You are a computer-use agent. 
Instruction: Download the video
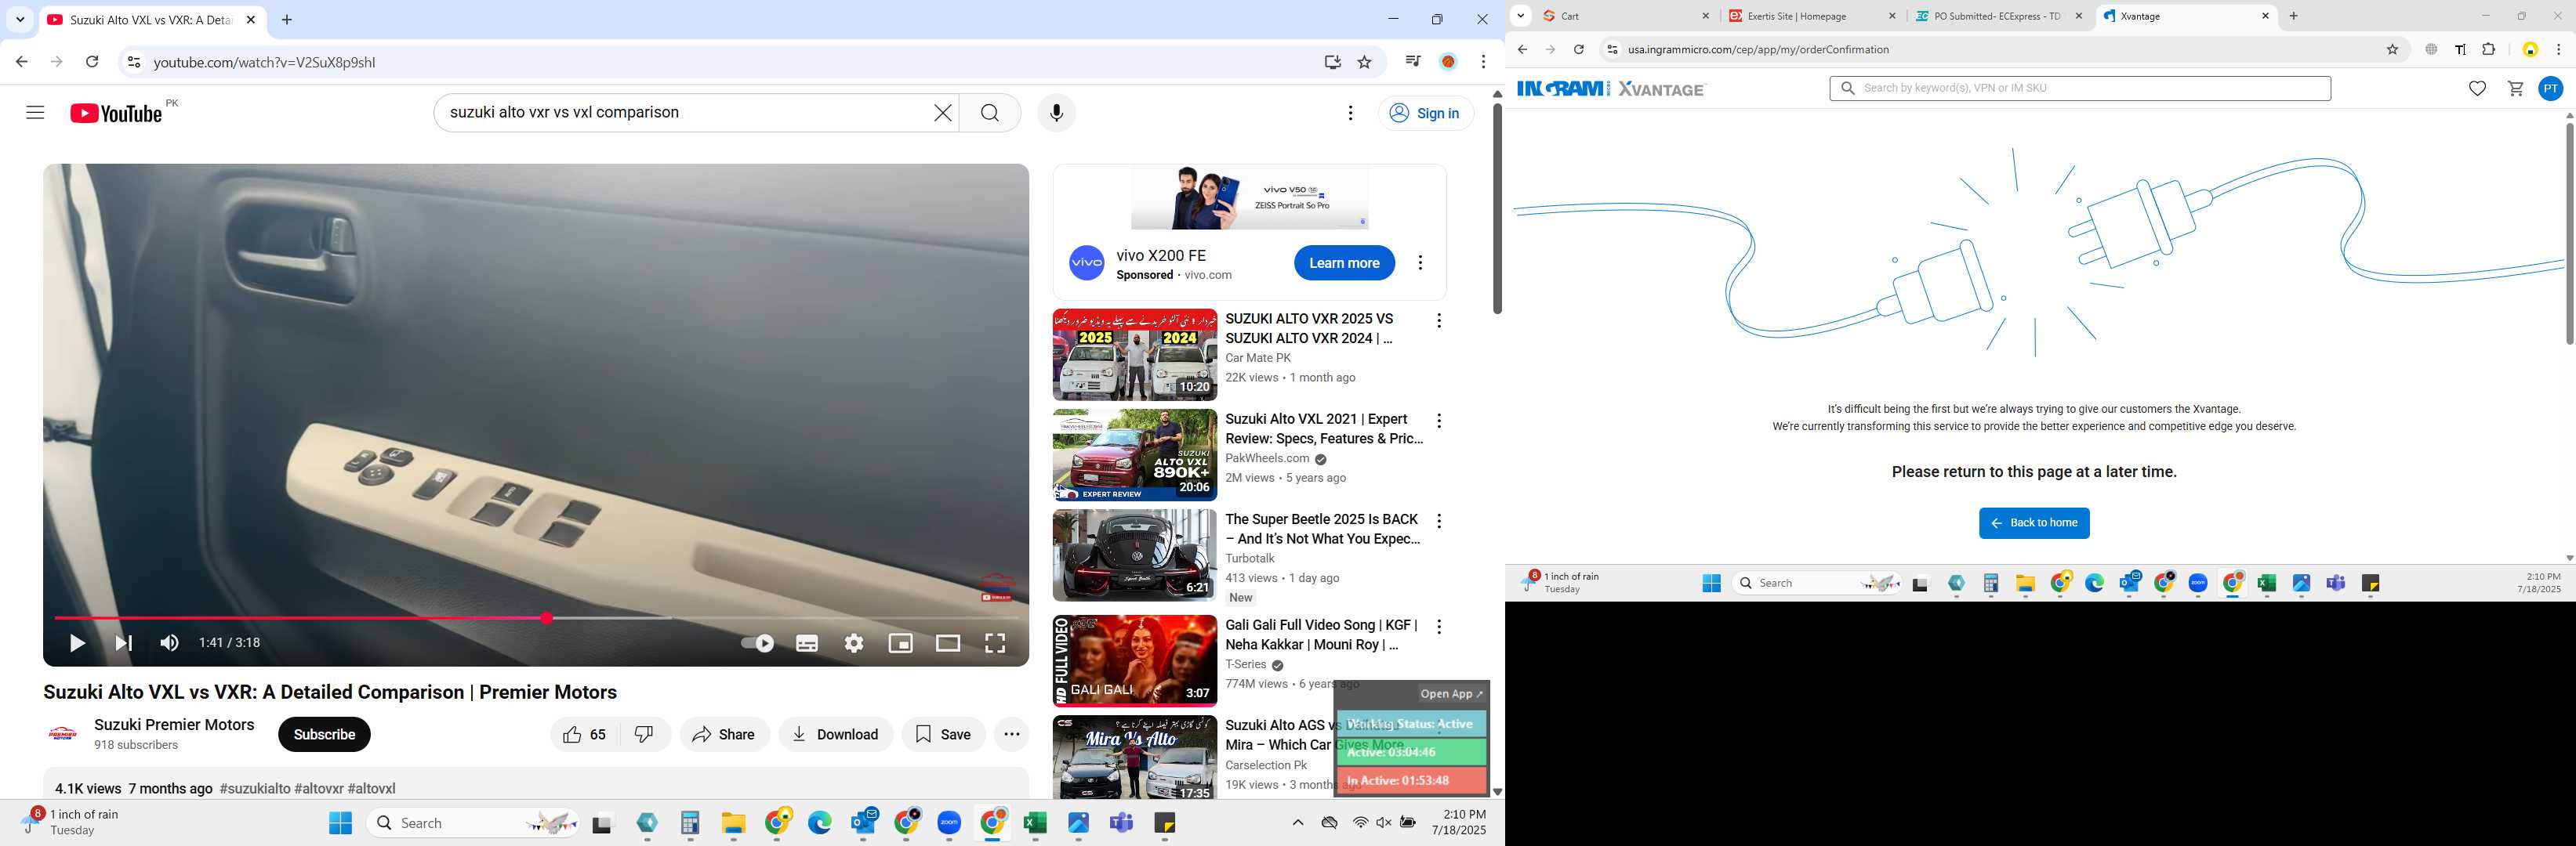point(836,734)
